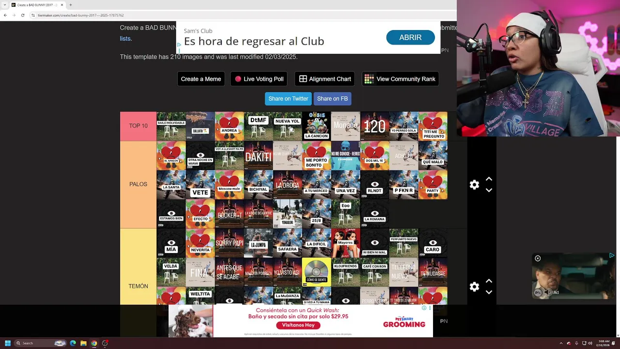Go forward in browser history
This screenshot has height=349, width=620.
pos(14,15)
